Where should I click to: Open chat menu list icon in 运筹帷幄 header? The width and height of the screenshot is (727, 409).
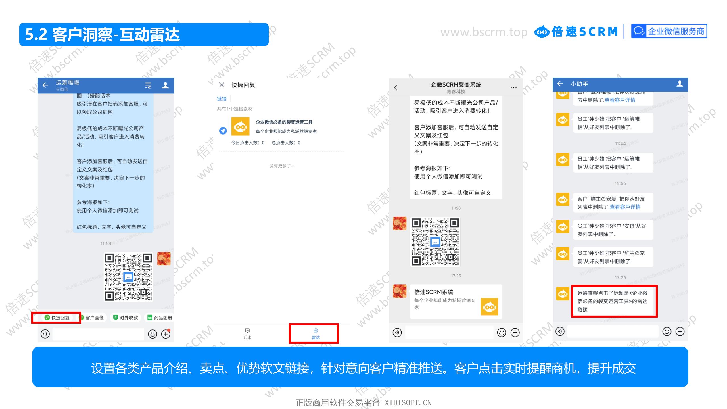[148, 85]
